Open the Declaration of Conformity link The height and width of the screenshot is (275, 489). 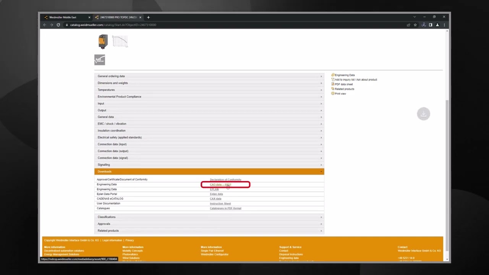[225, 180]
